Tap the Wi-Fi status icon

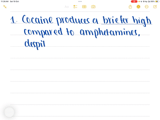(141, 2)
